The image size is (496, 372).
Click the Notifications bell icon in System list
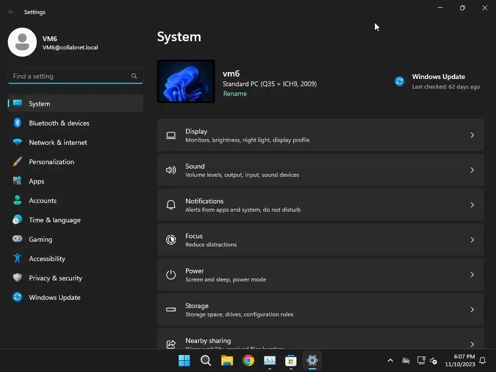[x=171, y=205]
